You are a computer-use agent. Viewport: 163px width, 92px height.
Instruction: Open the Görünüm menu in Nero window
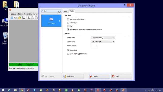(28, 14)
